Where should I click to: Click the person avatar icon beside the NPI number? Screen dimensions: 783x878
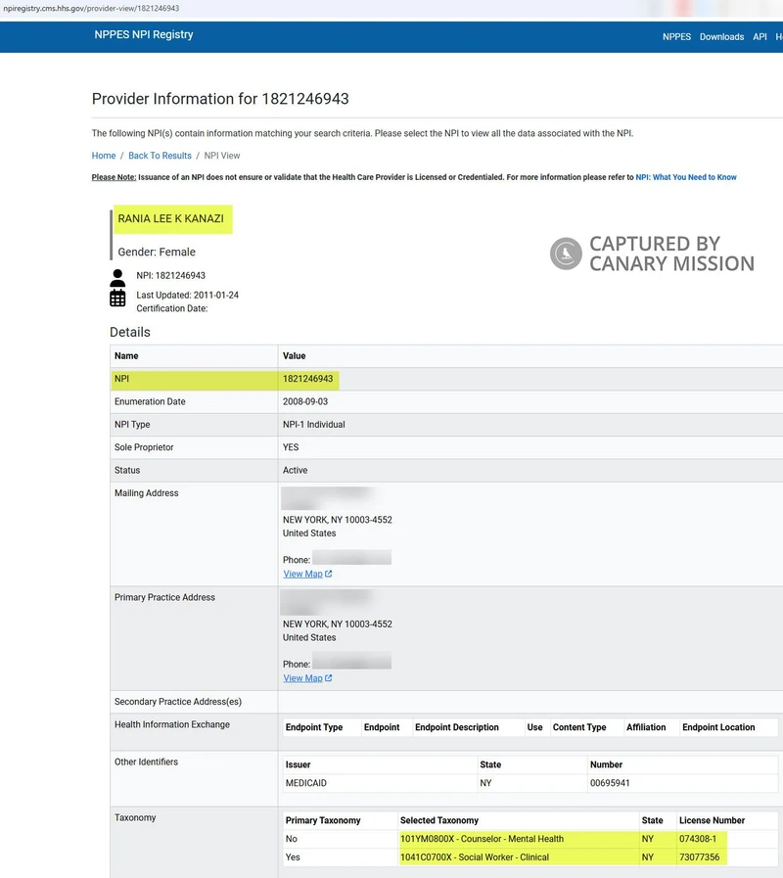pyautogui.click(x=117, y=277)
